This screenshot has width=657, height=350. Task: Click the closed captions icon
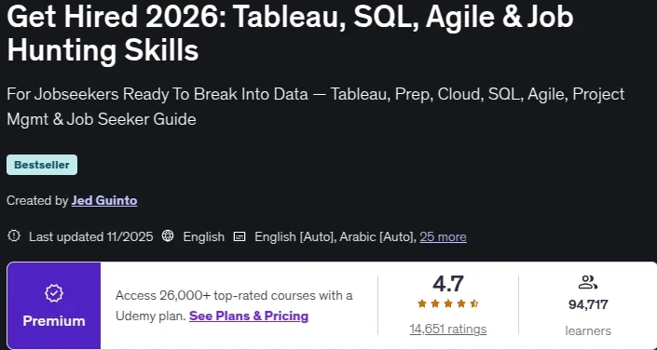240,236
